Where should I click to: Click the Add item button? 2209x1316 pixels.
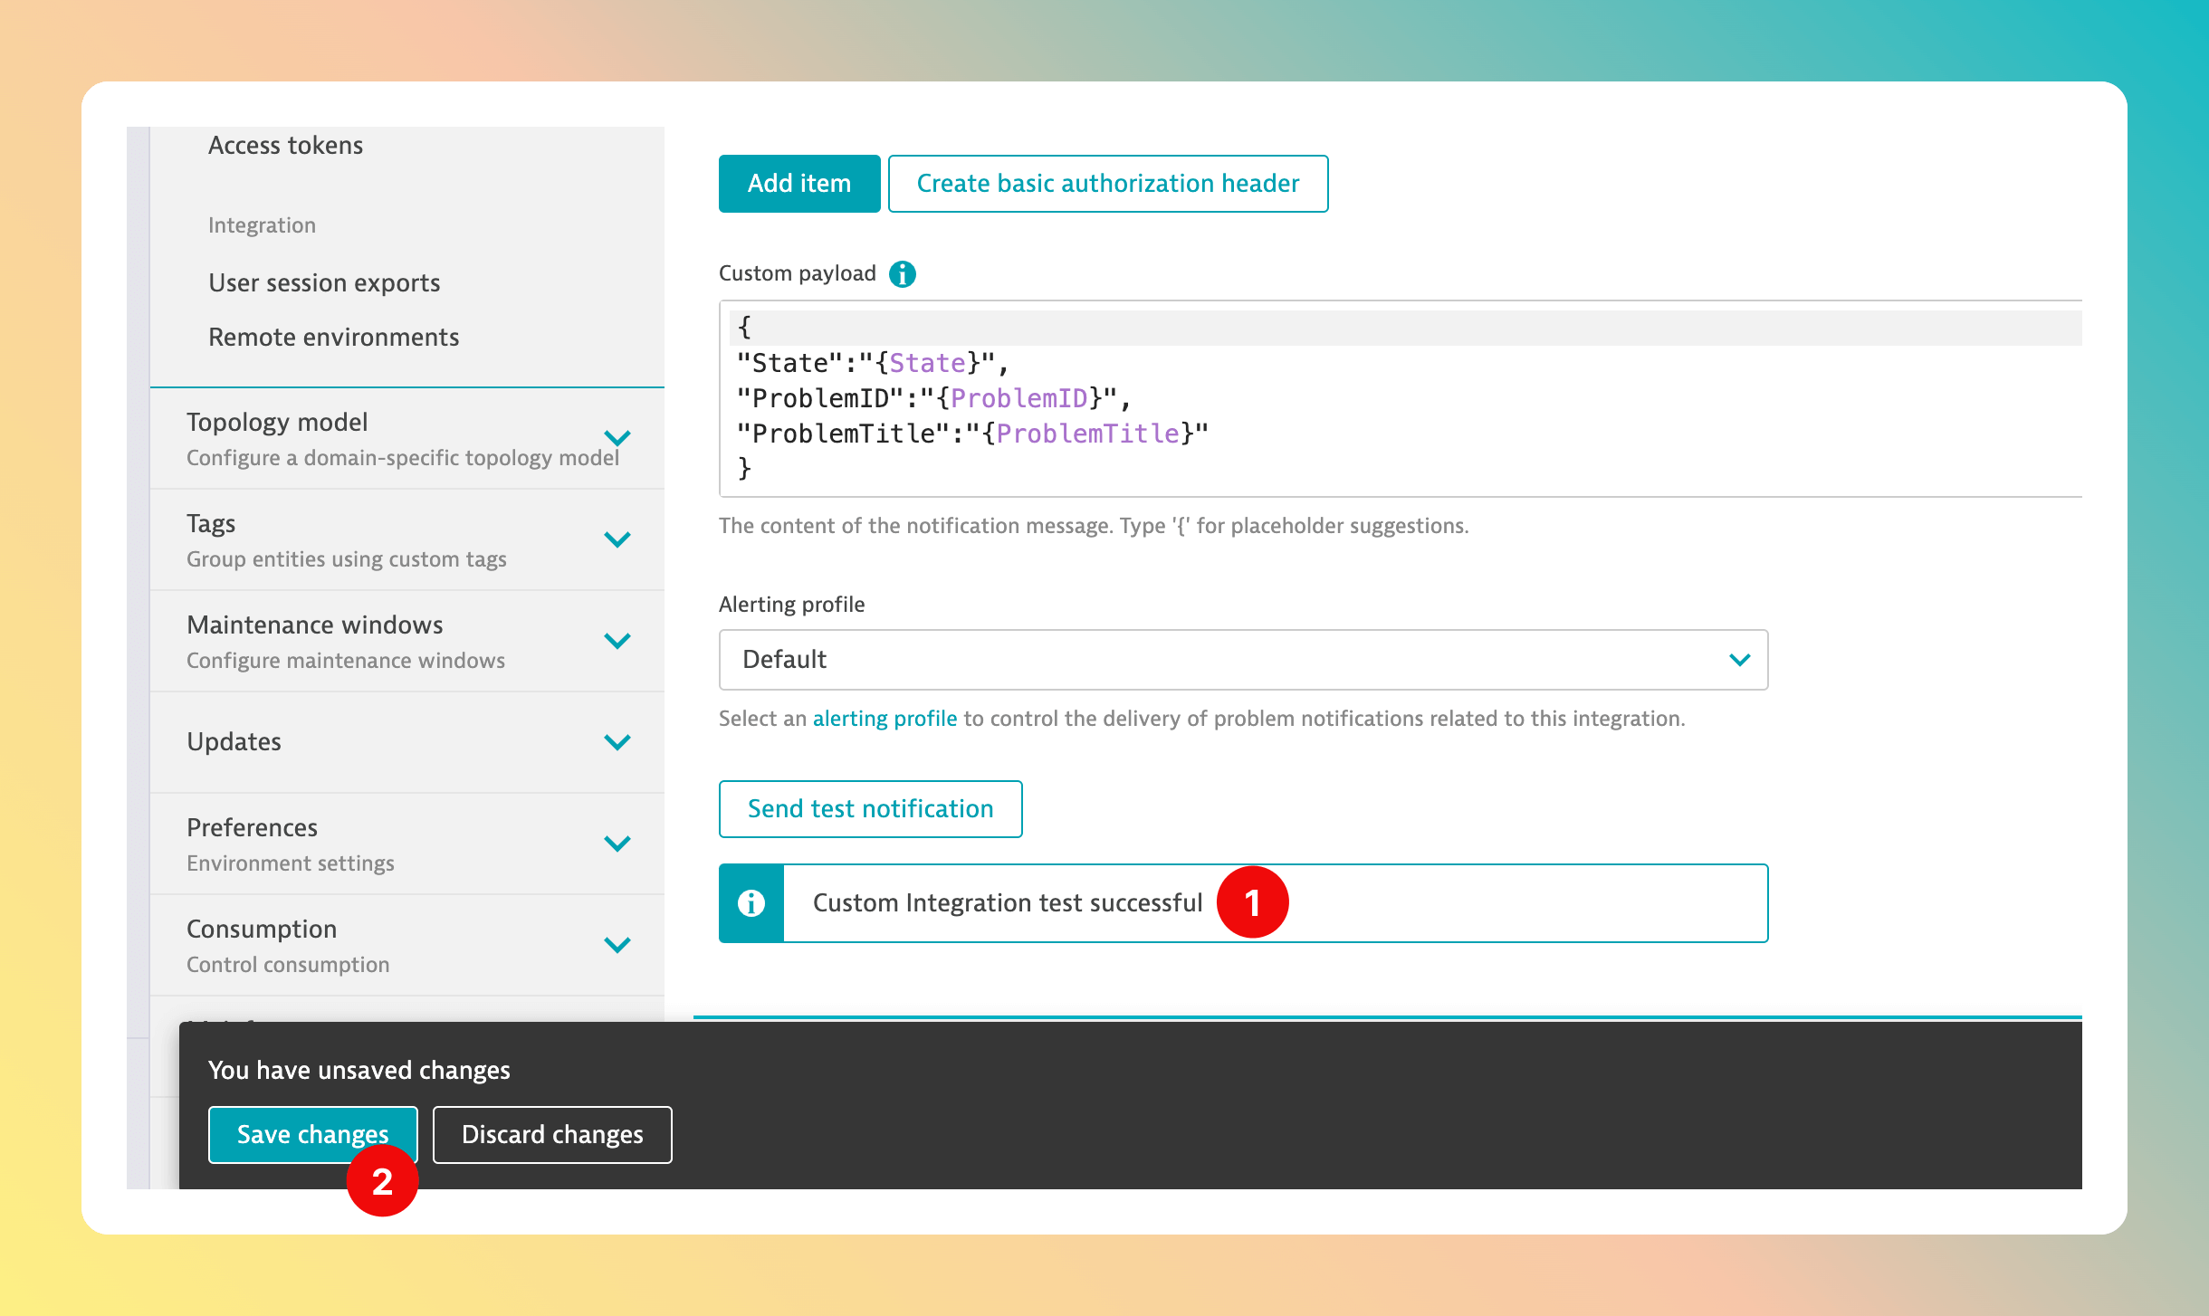[798, 184]
